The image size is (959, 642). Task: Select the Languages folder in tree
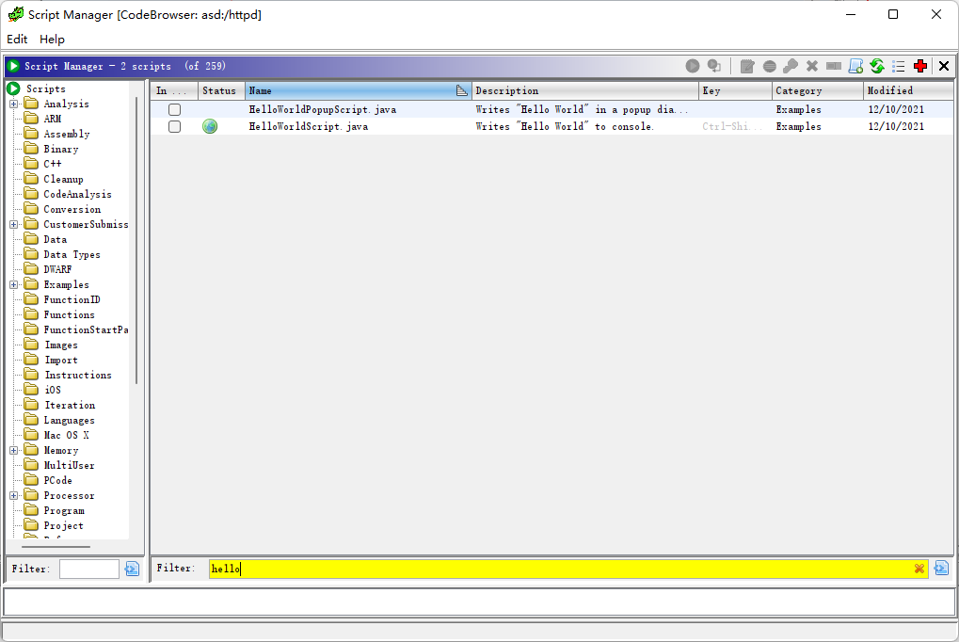tap(69, 421)
